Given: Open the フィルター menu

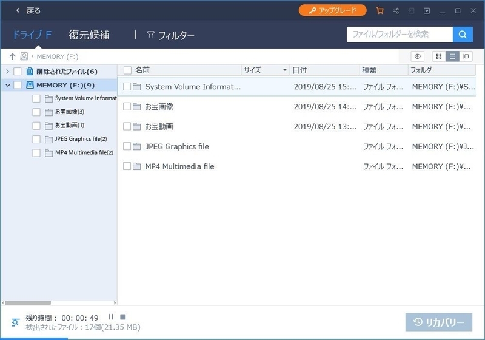Looking at the screenshot, I should [x=170, y=35].
